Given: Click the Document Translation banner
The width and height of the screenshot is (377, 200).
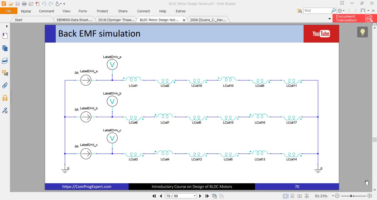Looking at the screenshot, I should click(354, 18).
